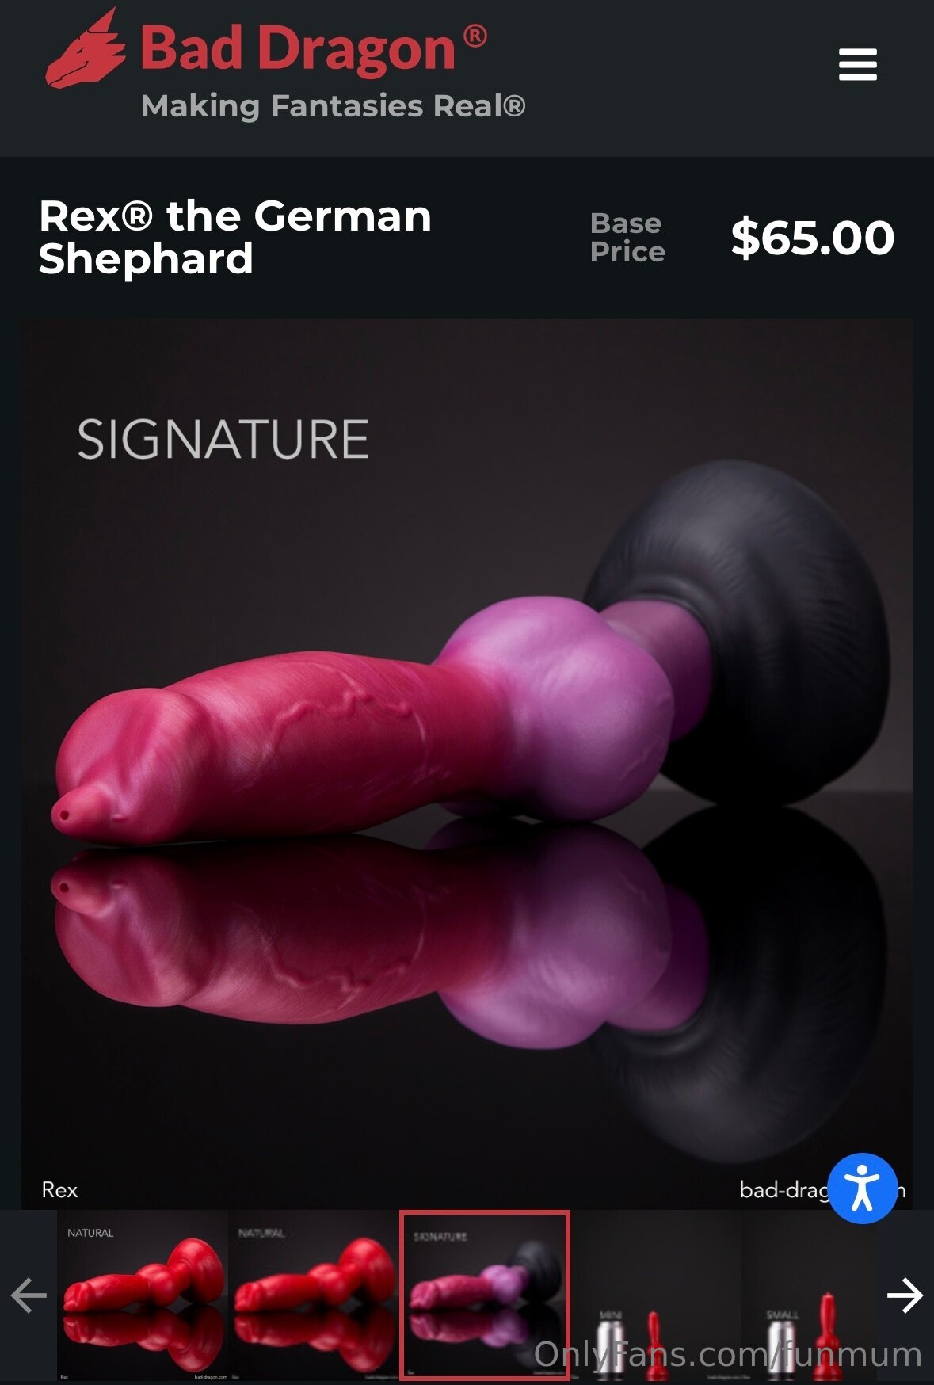The height and width of the screenshot is (1385, 934).
Task: Click the Rex caption under image
Action: tap(59, 1190)
